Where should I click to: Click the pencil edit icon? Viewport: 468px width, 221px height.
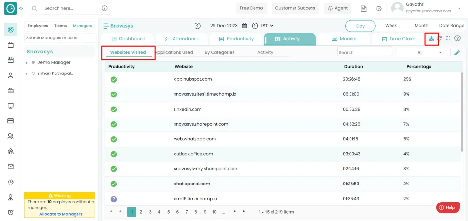pos(457,53)
